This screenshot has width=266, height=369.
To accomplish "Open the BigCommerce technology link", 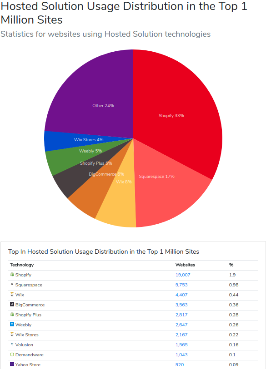I will tap(30, 305).
